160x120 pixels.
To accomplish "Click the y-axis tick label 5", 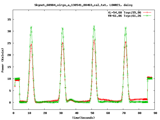I will pos(10,90).
